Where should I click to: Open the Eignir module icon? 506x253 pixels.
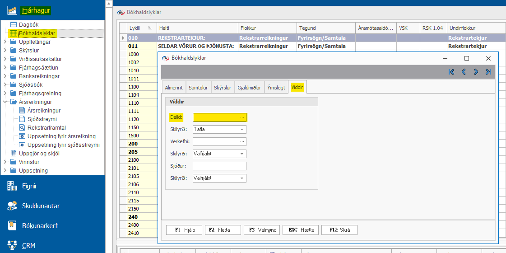pyautogui.click(x=12, y=186)
